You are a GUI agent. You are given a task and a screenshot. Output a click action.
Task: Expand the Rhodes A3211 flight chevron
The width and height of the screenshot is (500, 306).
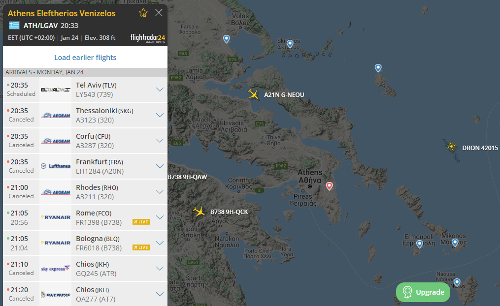159,192
